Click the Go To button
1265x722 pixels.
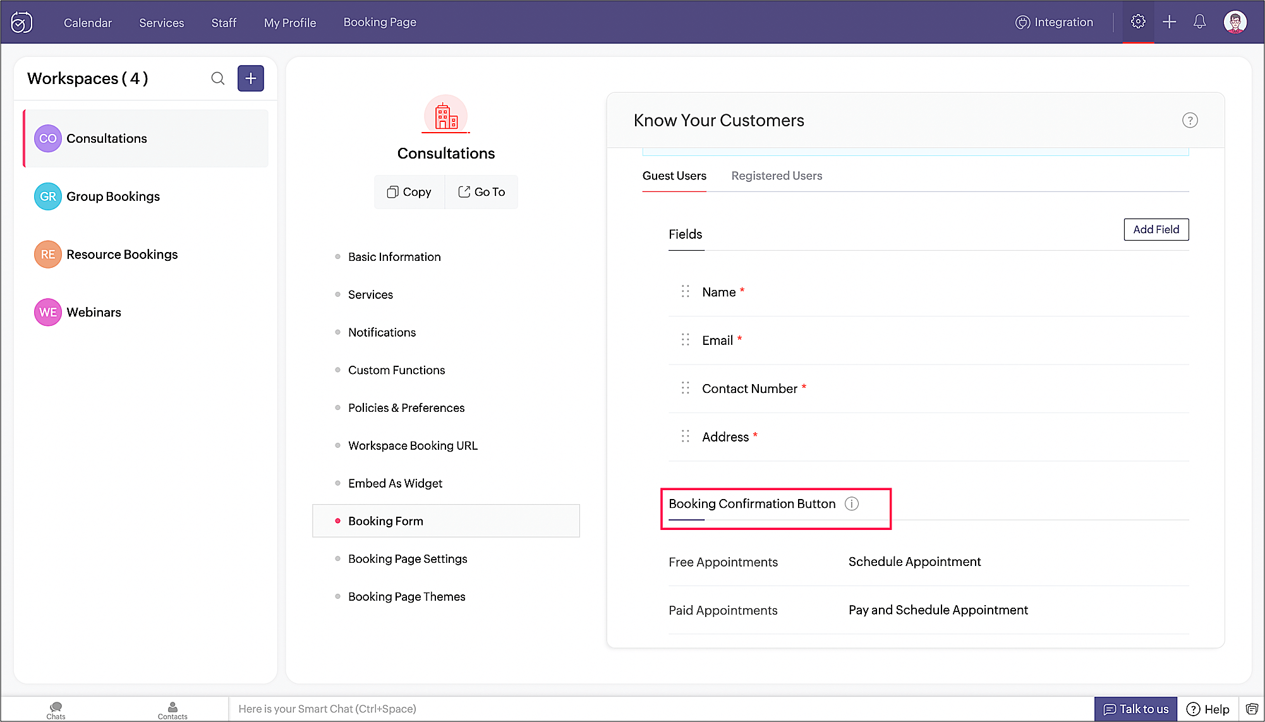click(x=481, y=192)
